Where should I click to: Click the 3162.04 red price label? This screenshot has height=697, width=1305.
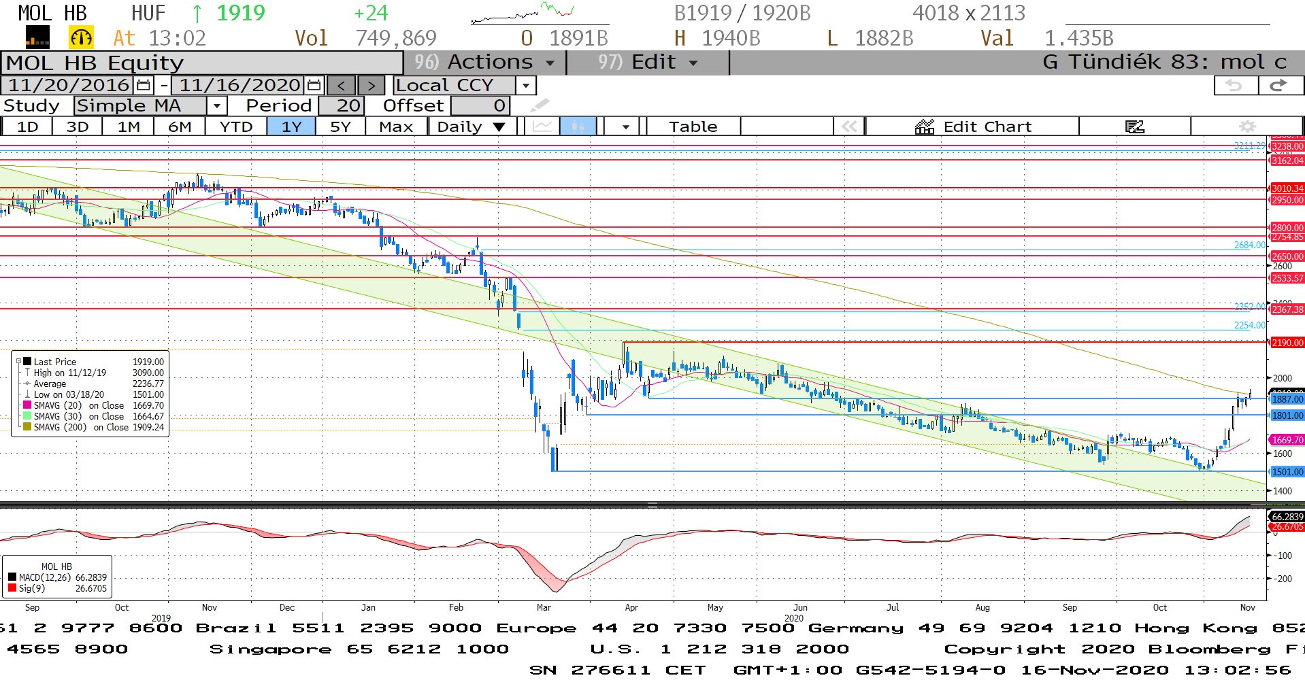pos(1287,160)
